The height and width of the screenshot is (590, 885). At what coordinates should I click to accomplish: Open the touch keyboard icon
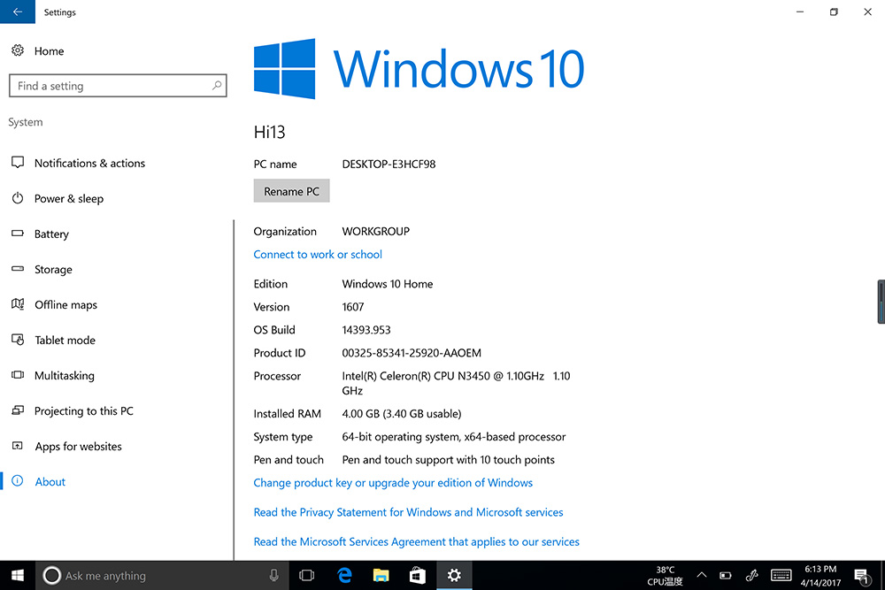(x=781, y=575)
